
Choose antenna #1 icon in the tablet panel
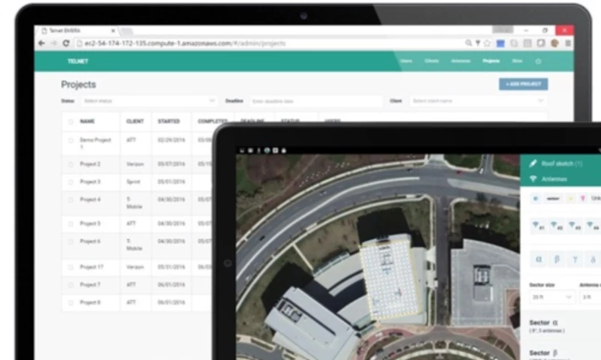(538, 225)
